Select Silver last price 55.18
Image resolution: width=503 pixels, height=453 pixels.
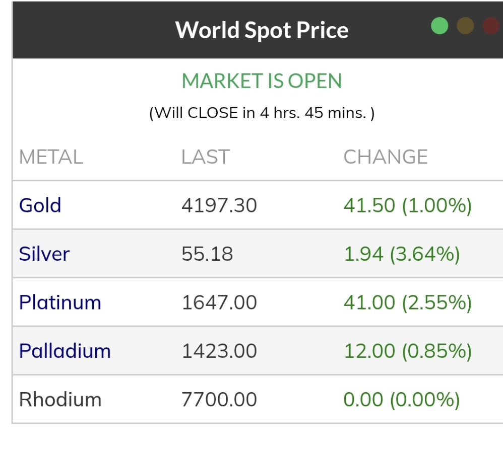pos(207,254)
